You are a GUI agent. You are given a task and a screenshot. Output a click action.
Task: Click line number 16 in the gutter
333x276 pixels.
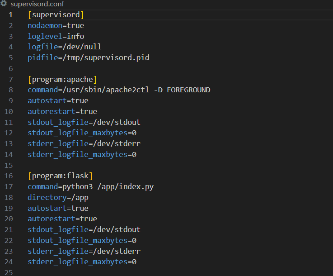[9, 176]
